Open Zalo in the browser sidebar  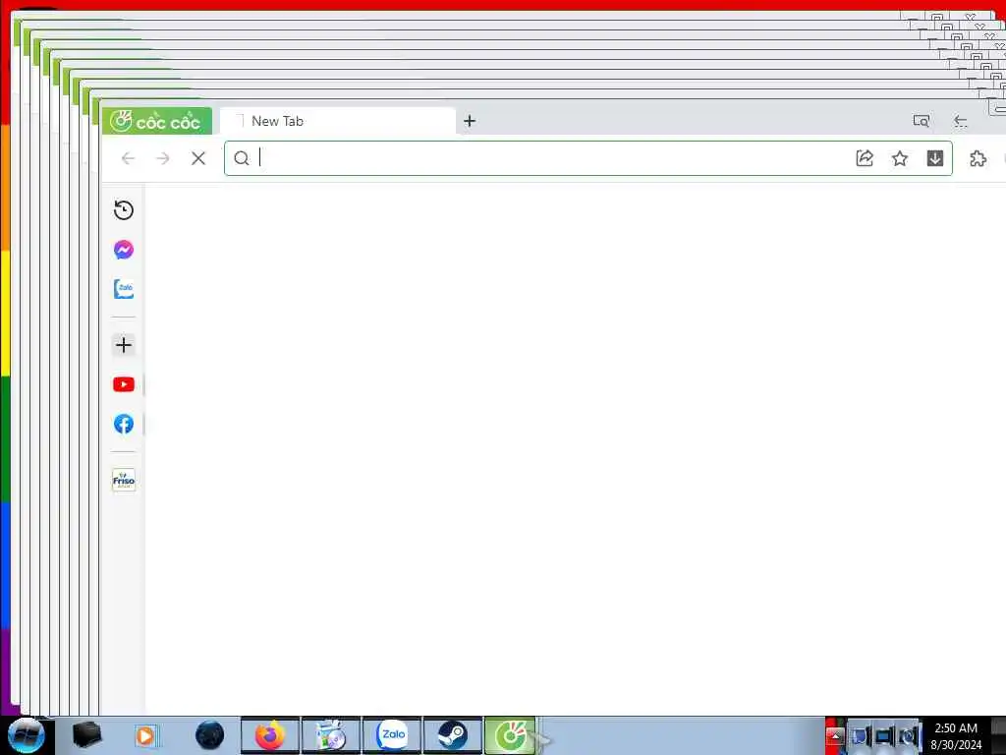tap(124, 289)
